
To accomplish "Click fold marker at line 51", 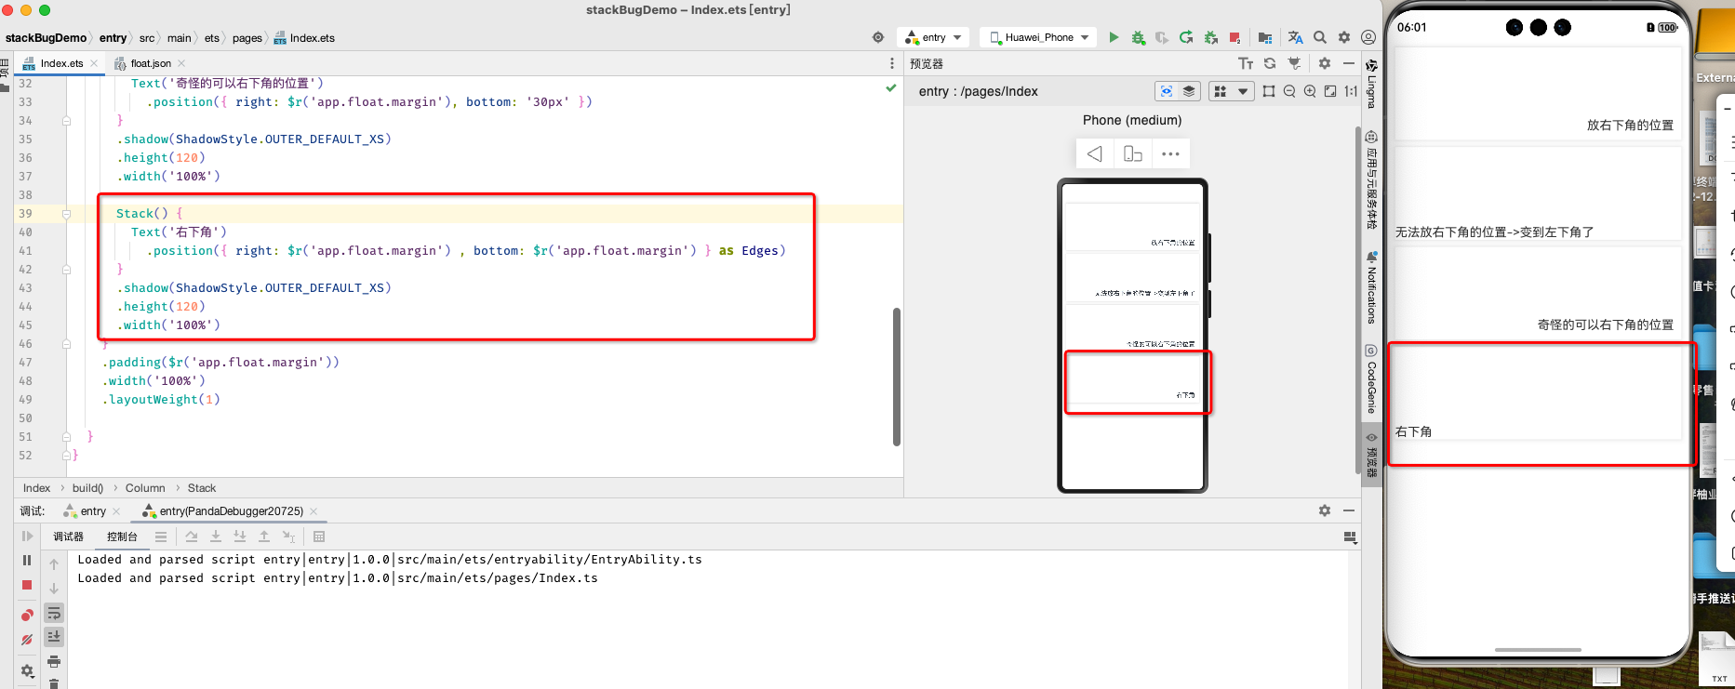I will coord(66,437).
